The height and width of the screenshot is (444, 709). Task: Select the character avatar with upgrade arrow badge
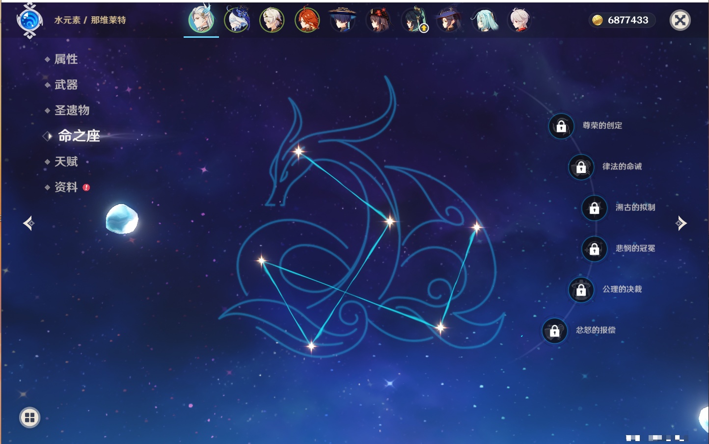tap(414, 20)
